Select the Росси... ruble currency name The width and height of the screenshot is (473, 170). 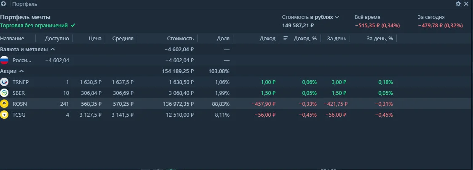22,60
